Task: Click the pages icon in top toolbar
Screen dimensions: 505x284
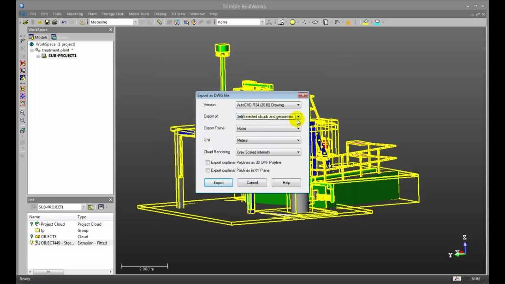Action: click(x=325, y=22)
